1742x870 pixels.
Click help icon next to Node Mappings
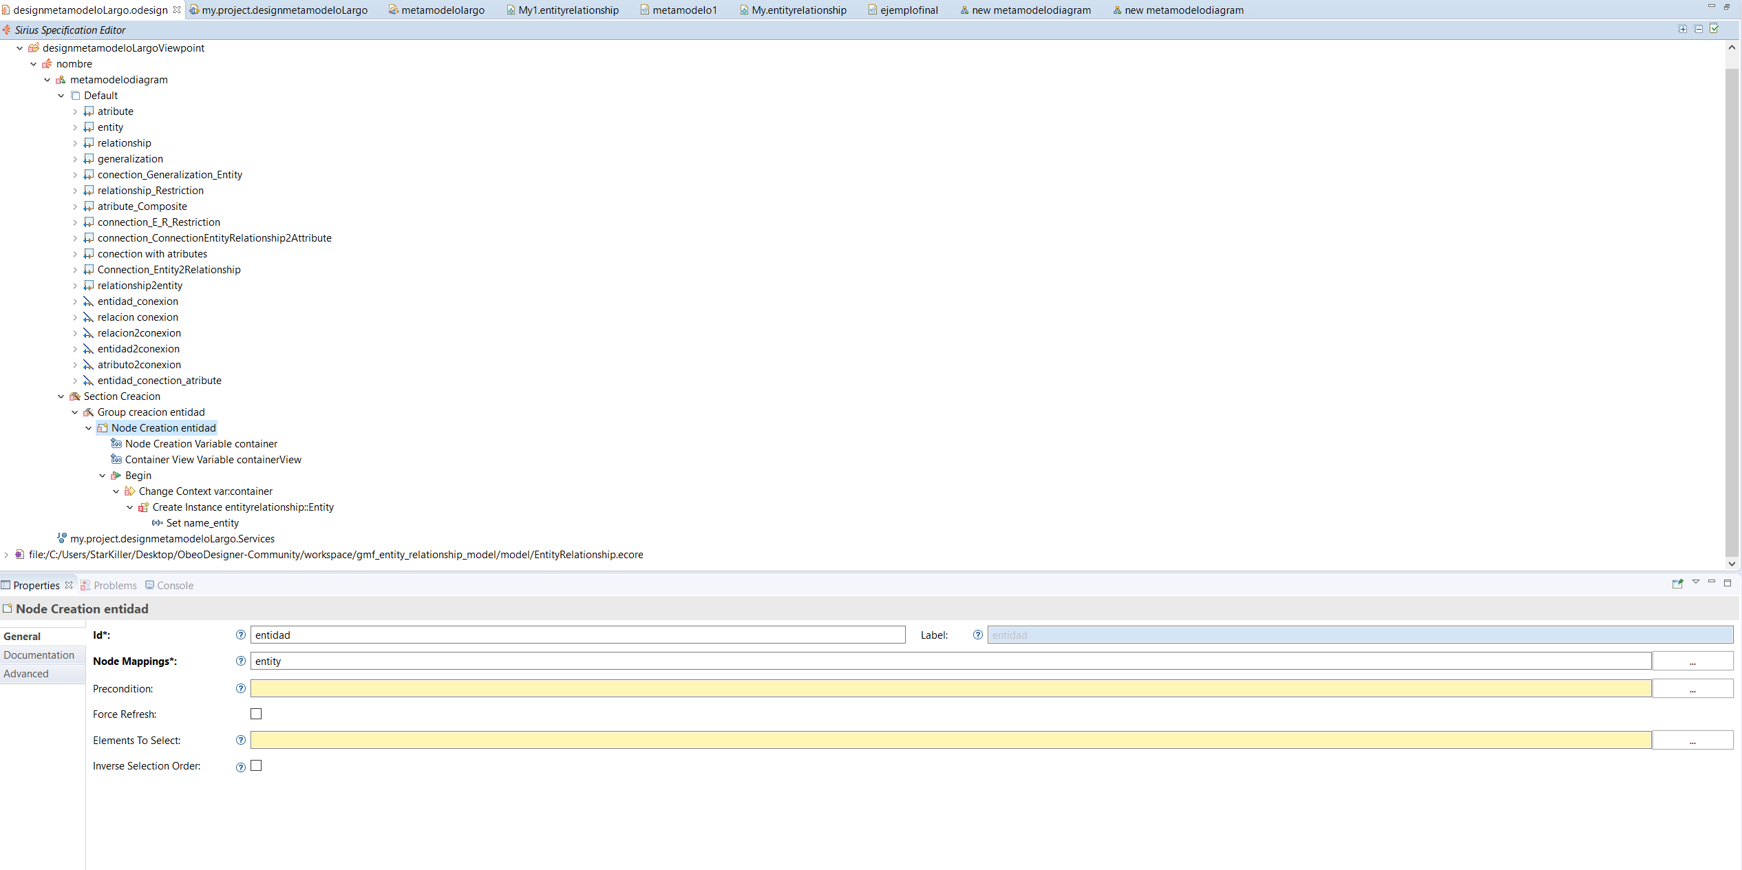[240, 661]
